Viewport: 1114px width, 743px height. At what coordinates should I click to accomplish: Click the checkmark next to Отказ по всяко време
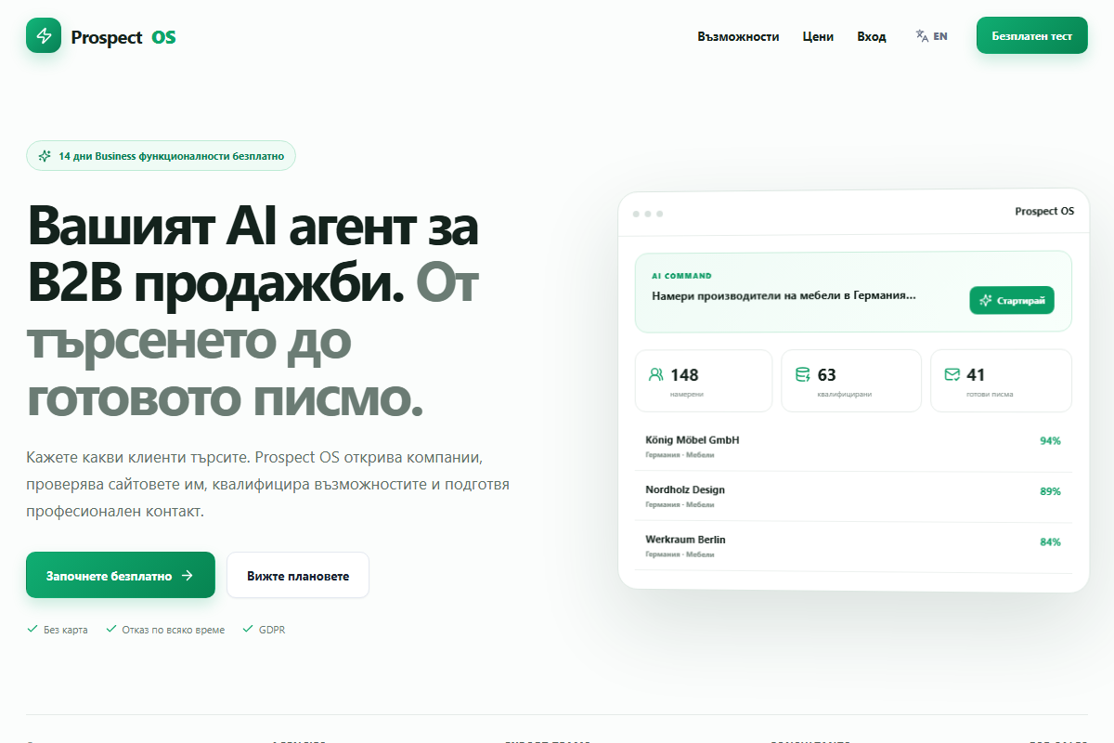[111, 629]
